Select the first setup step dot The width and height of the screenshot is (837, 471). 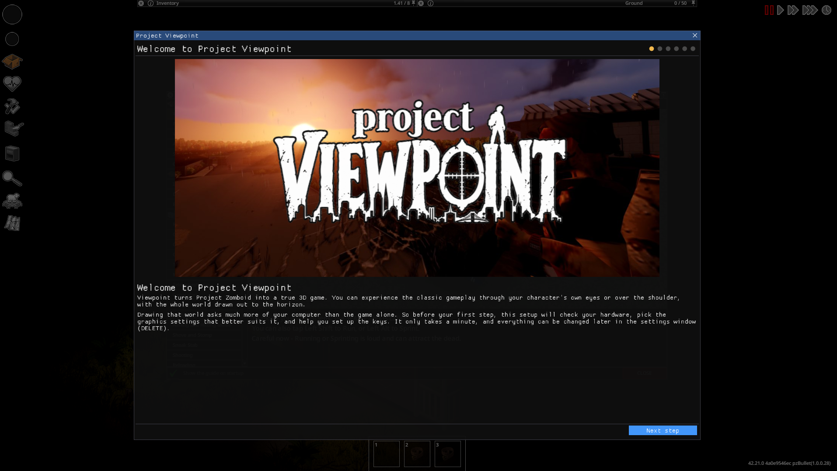click(x=652, y=49)
